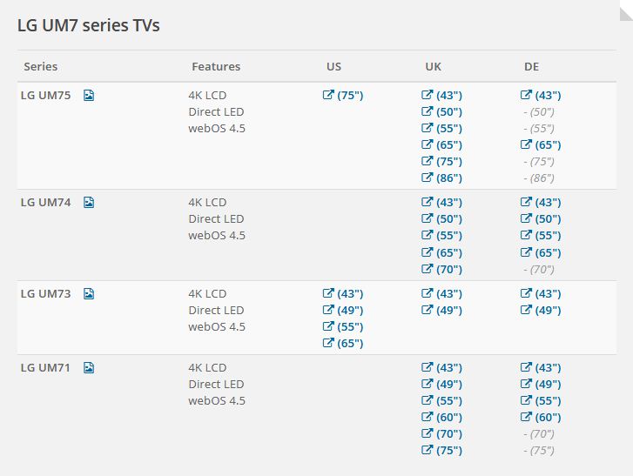Open the LG UM73 image icon

(89, 293)
